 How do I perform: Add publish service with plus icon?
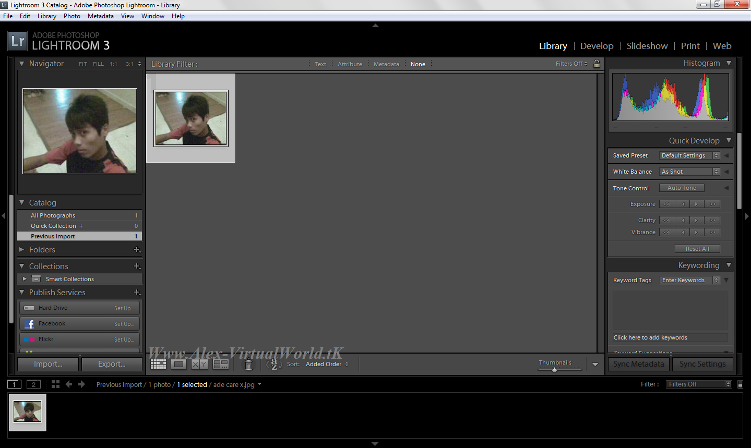137,293
